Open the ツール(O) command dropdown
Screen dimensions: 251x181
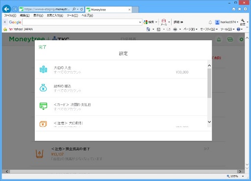(227, 29)
